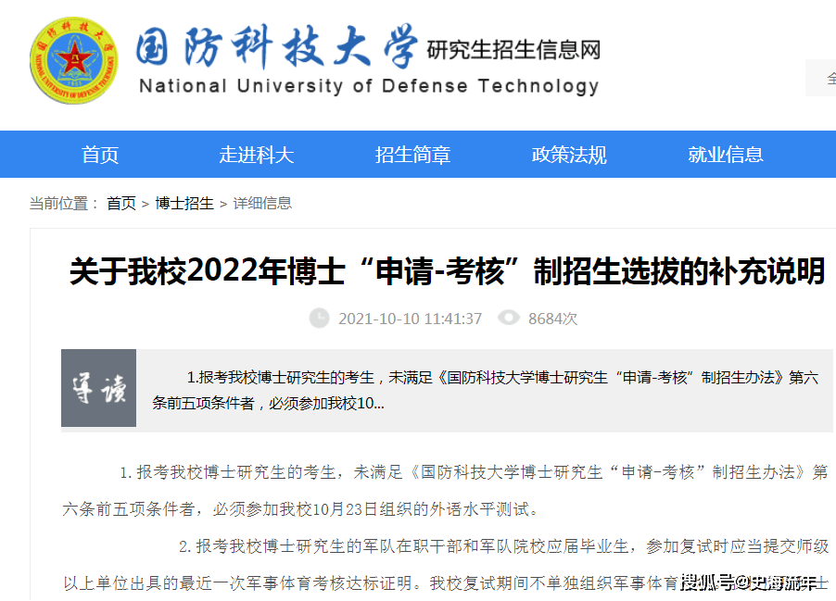The image size is (836, 601).
Task: Click National University of Defense Technology text
Action: click(x=369, y=86)
